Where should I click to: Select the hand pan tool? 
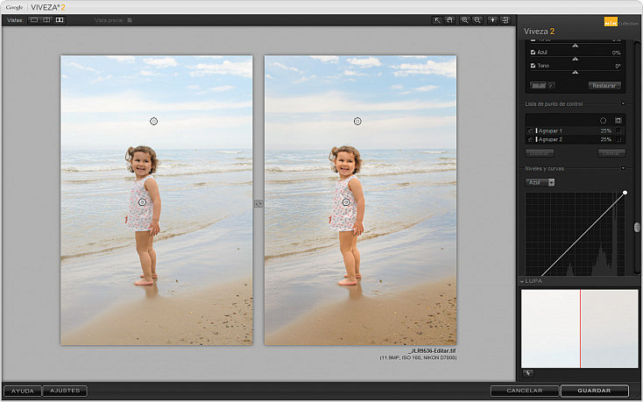(x=450, y=19)
